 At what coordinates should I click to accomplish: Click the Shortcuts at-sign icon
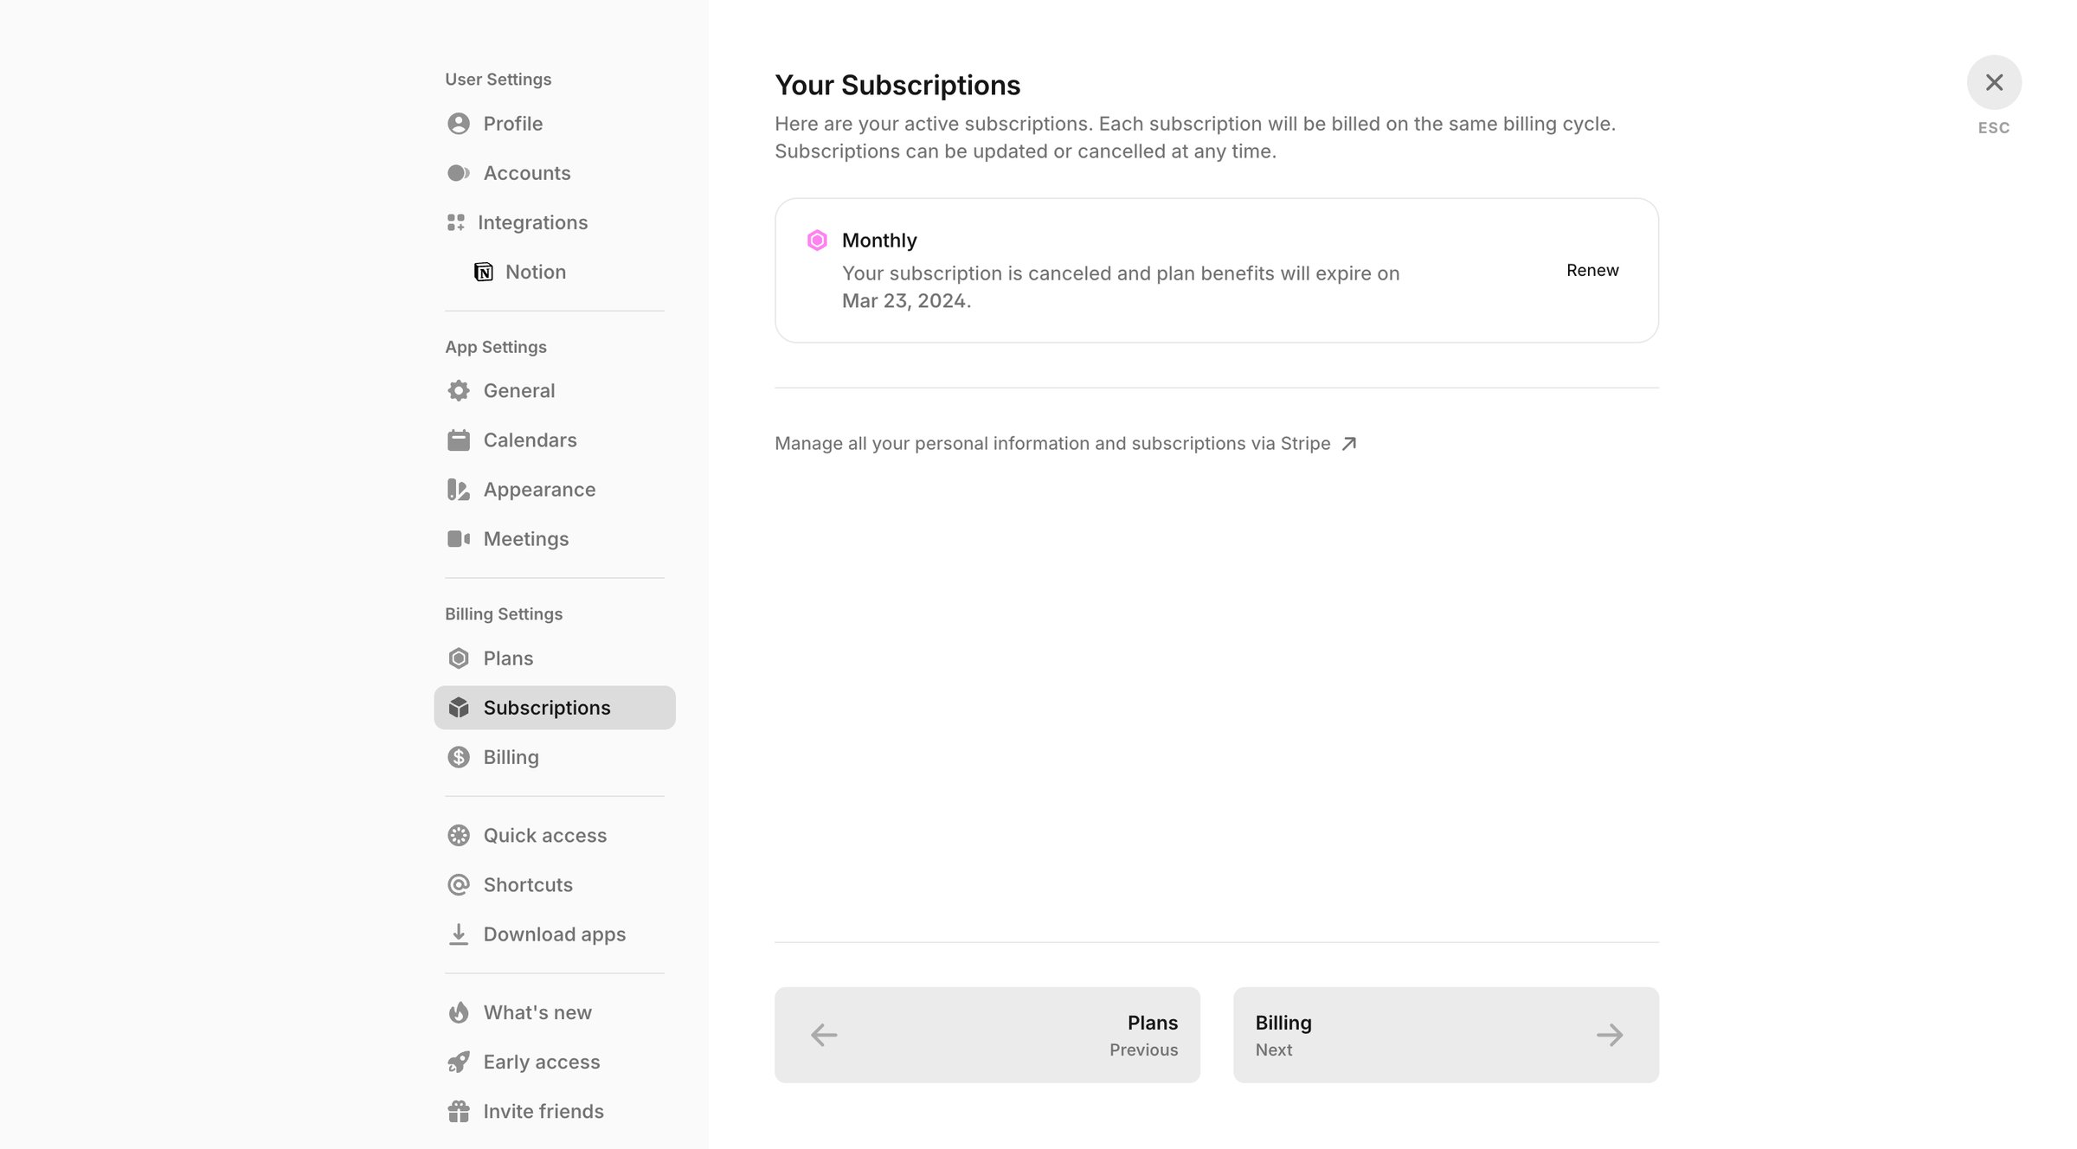(459, 885)
